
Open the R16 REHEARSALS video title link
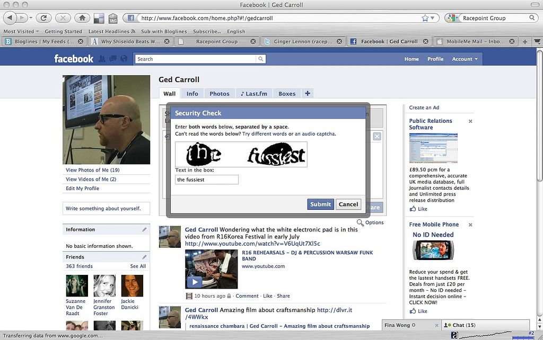tap(307, 256)
